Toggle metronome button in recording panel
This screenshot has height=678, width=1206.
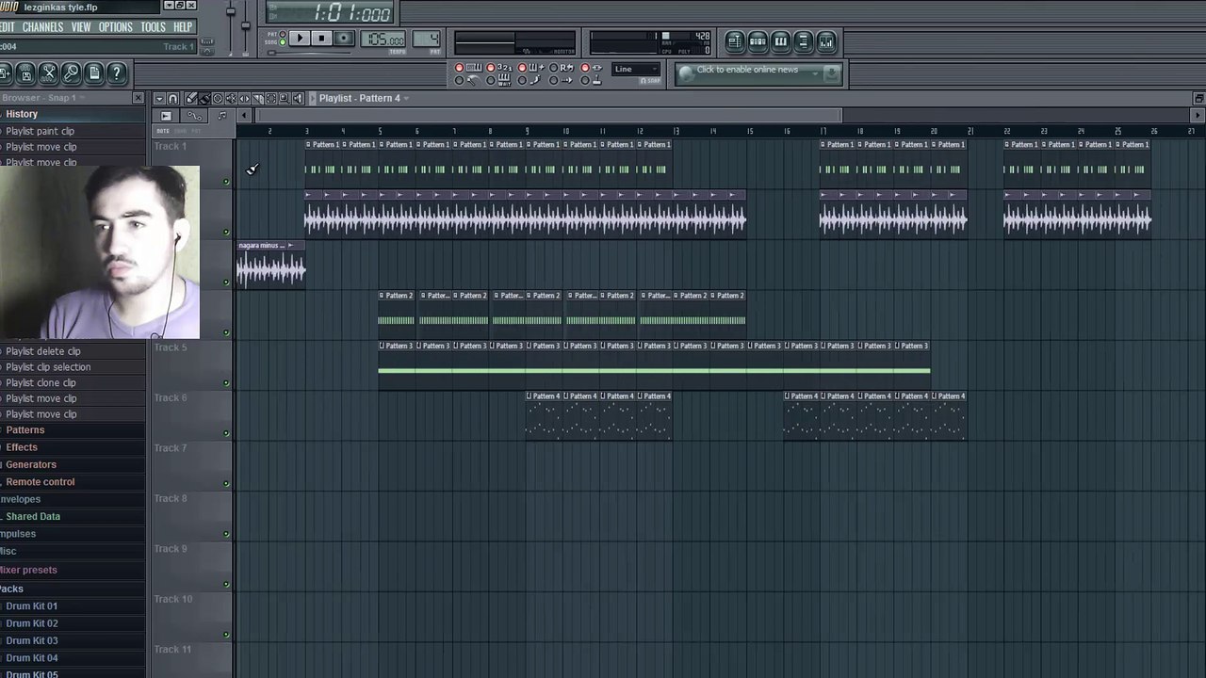point(459,80)
